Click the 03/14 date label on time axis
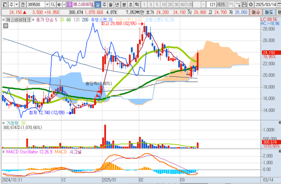 pos(268,180)
